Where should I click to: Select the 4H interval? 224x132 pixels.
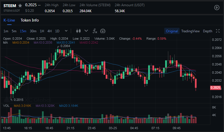tap(50, 31)
